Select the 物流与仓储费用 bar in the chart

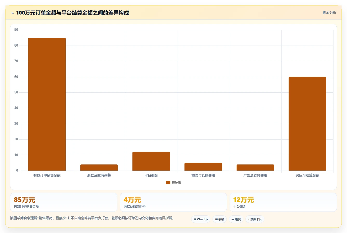203,167
